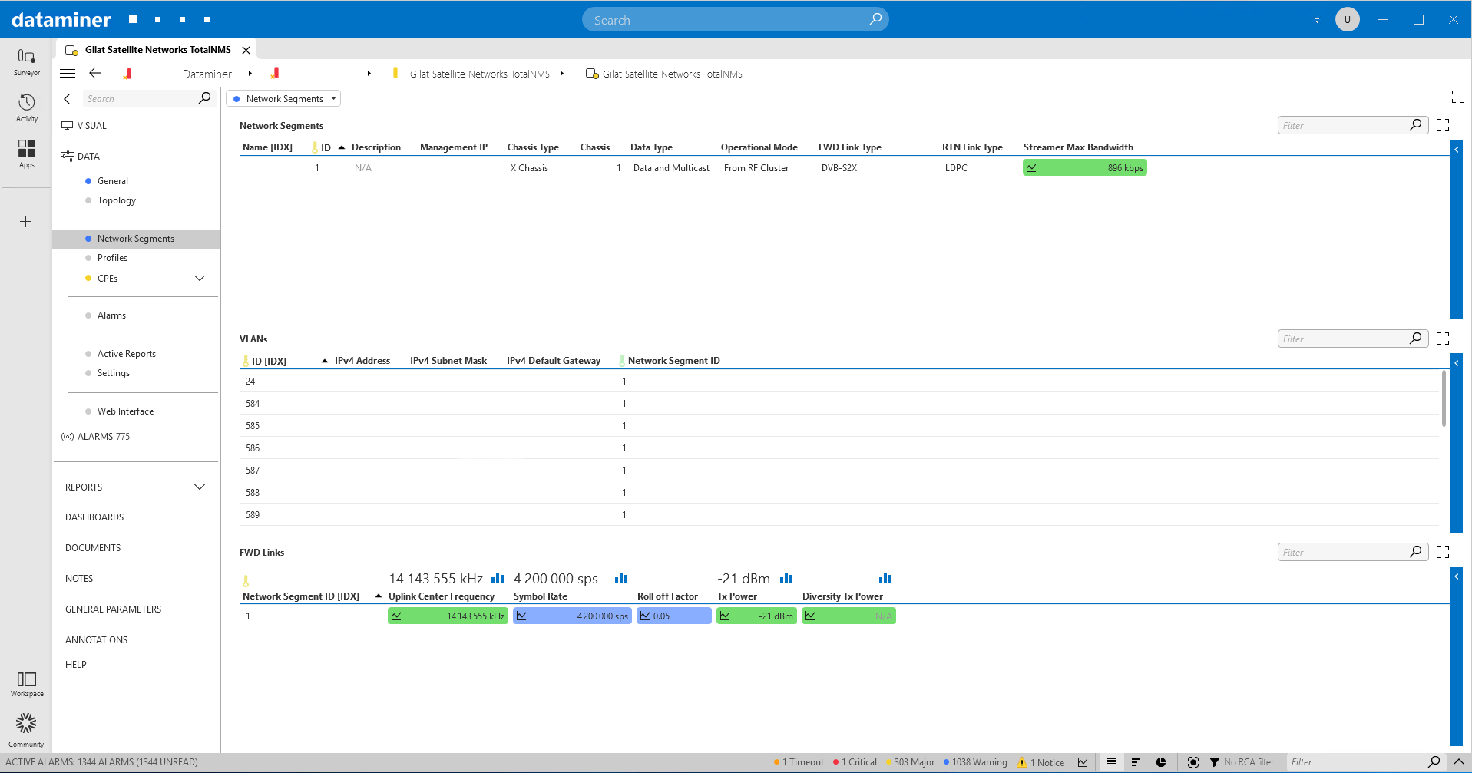Open trend graph icon in alarm bar
Screen dimensions: 1472x773
1083,762
